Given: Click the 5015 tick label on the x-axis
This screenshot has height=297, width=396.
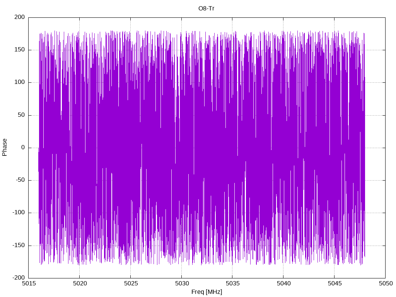Looking at the screenshot, I should (x=29, y=283).
